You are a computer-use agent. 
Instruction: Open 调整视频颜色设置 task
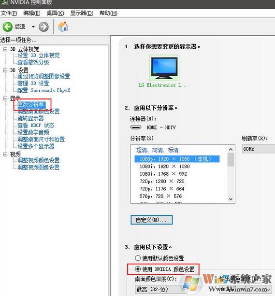pyautogui.click(x=39, y=160)
